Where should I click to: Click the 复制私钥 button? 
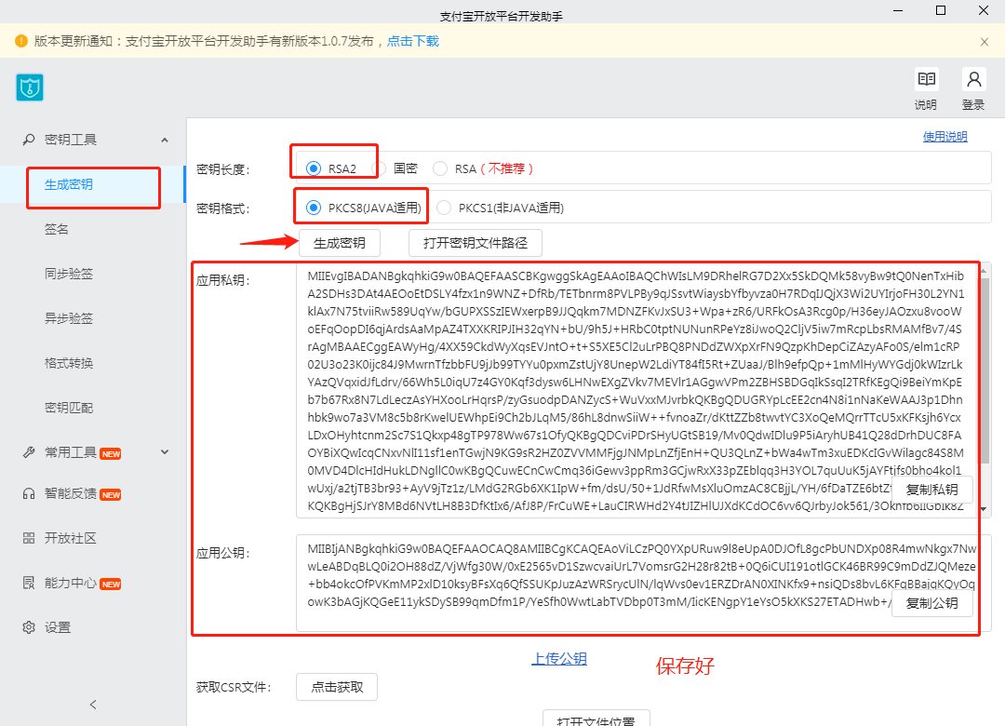click(x=931, y=490)
